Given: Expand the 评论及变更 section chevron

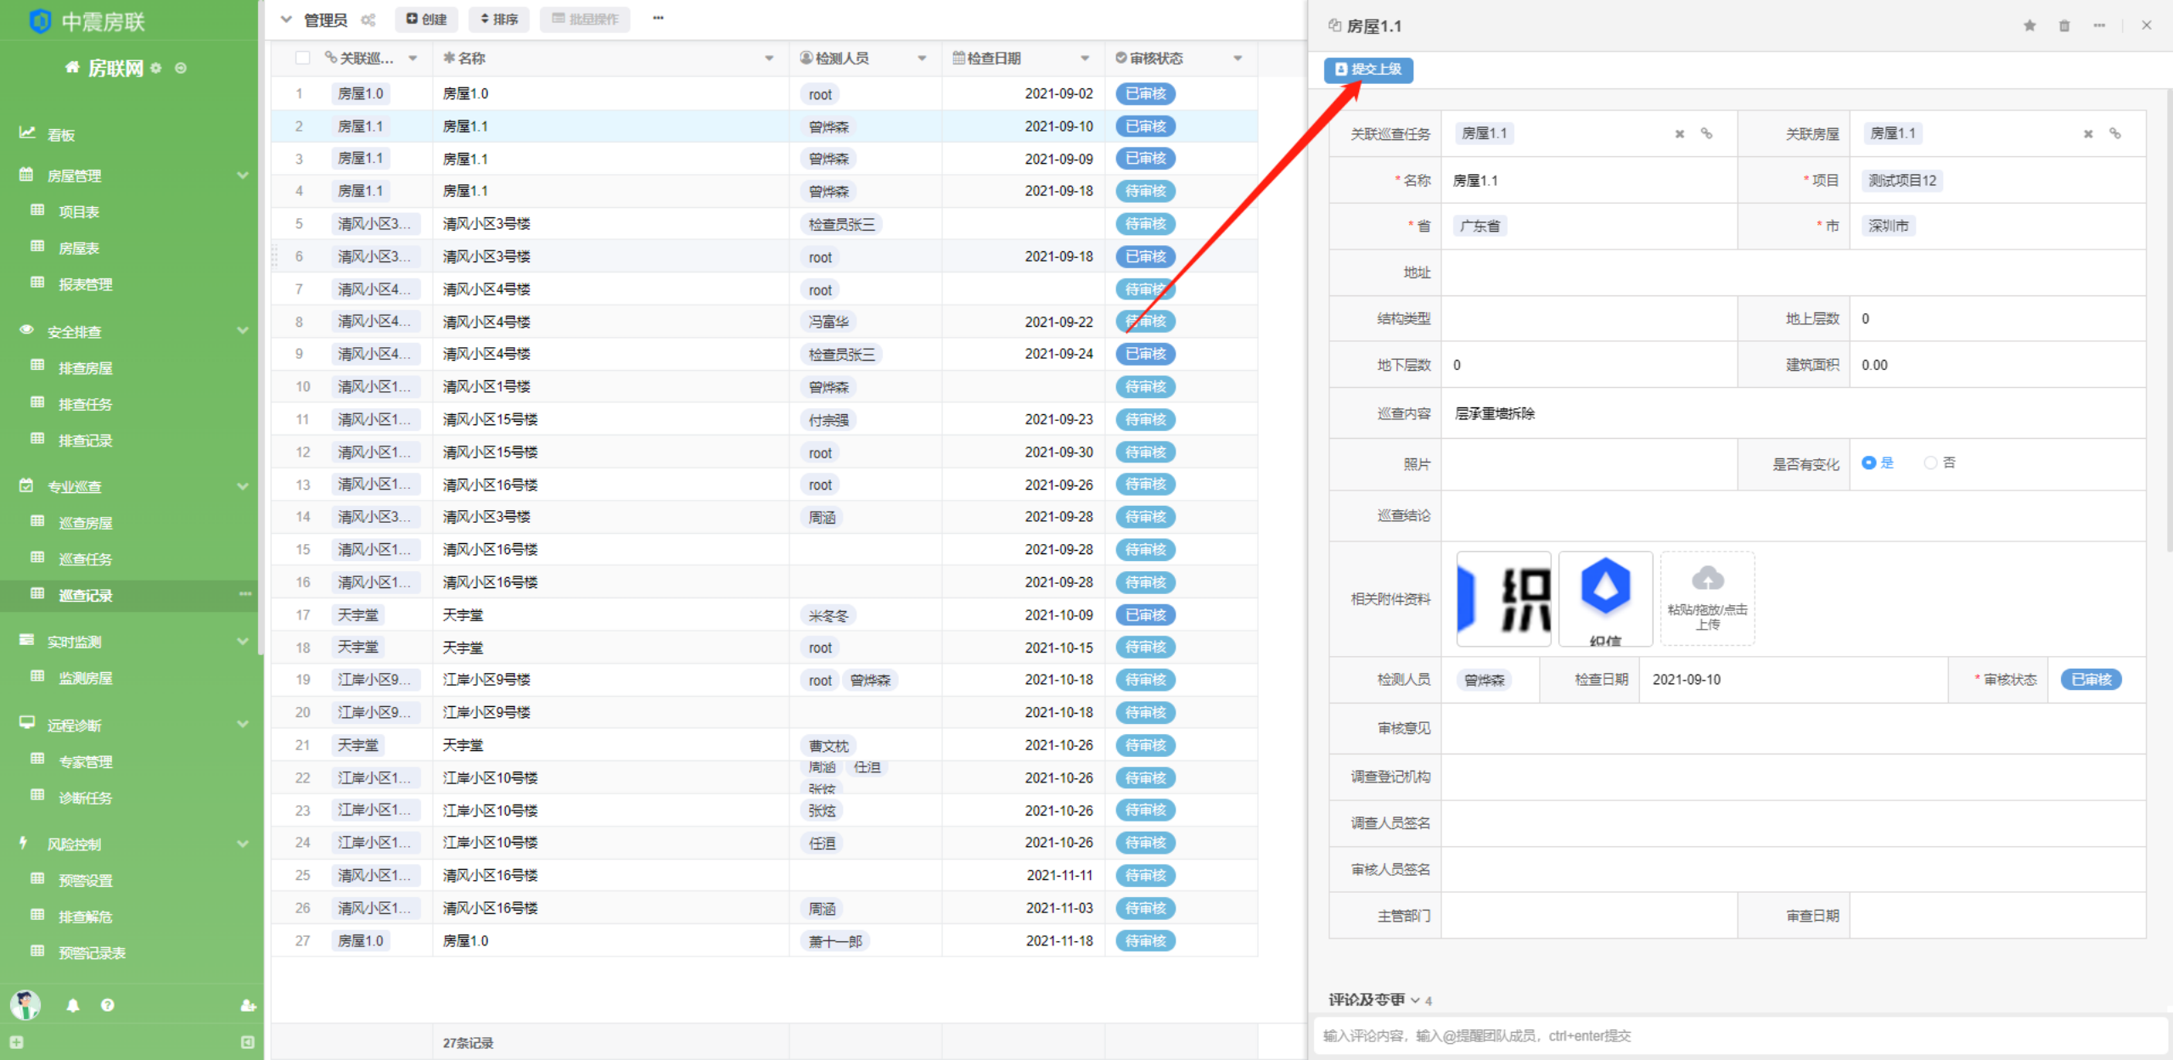Looking at the screenshot, I should [x=1415, y=1001].
